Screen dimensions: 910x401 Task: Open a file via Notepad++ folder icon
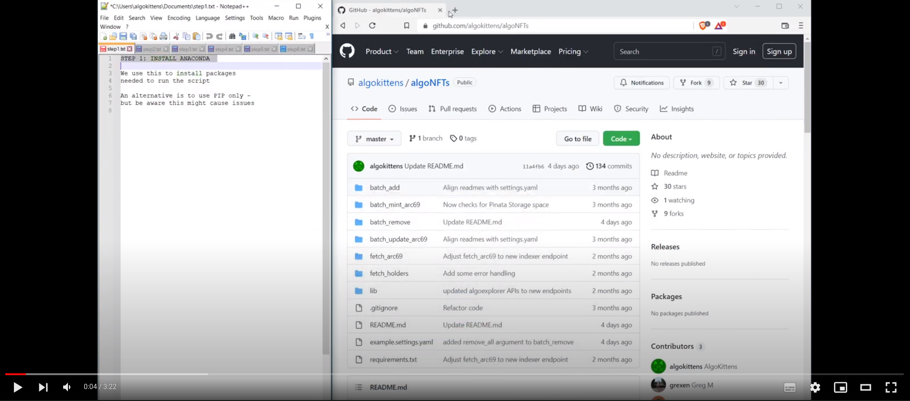[113, 36]
